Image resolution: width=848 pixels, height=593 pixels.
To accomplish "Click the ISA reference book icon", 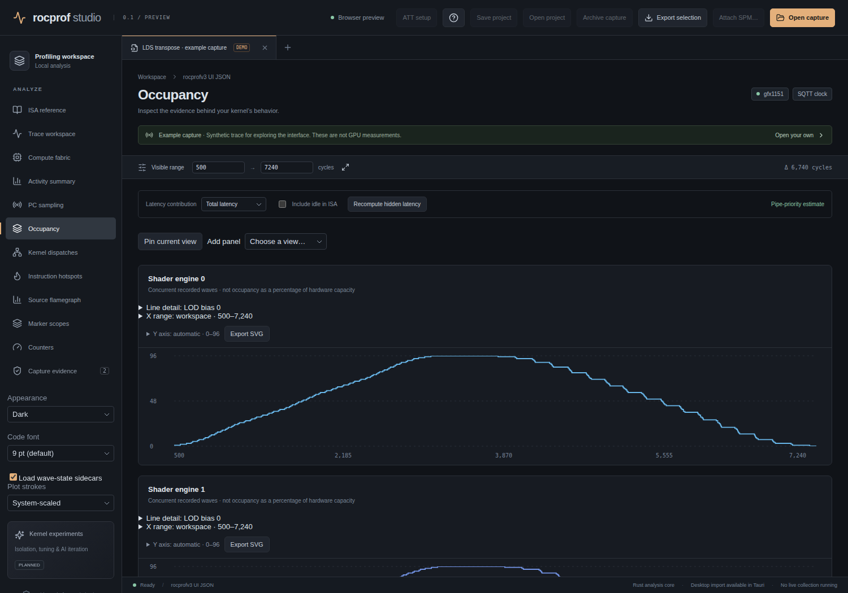I will point(17,110).
